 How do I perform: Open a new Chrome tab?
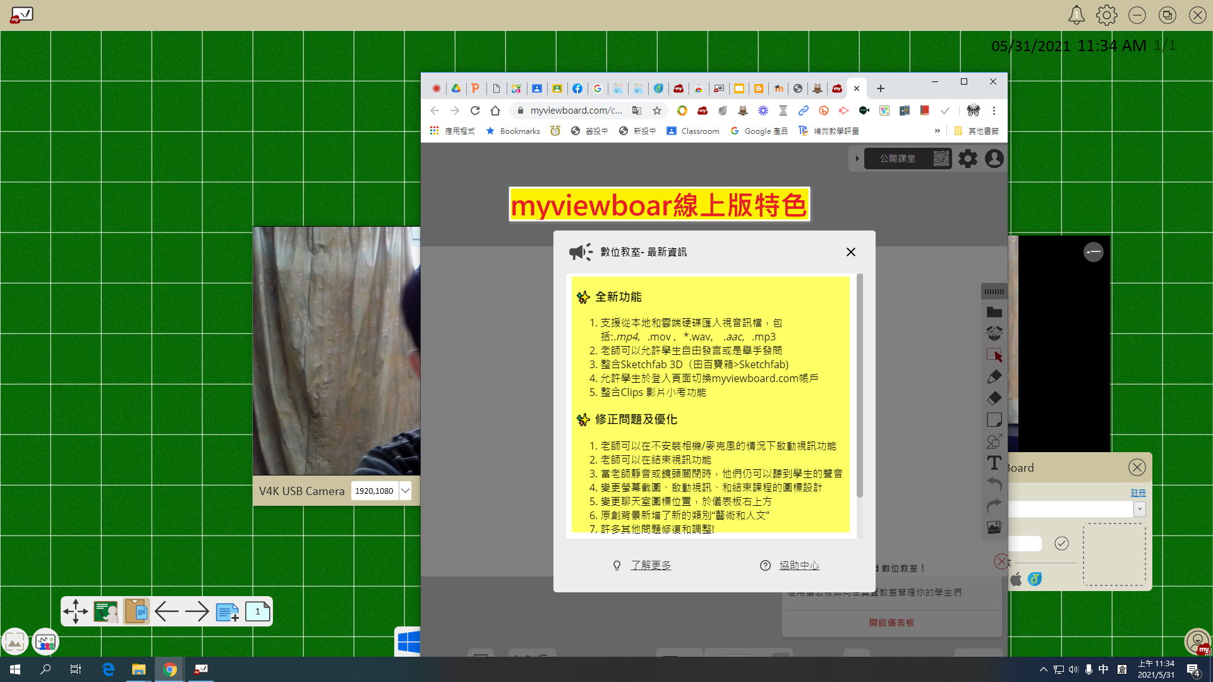point(880,88)
